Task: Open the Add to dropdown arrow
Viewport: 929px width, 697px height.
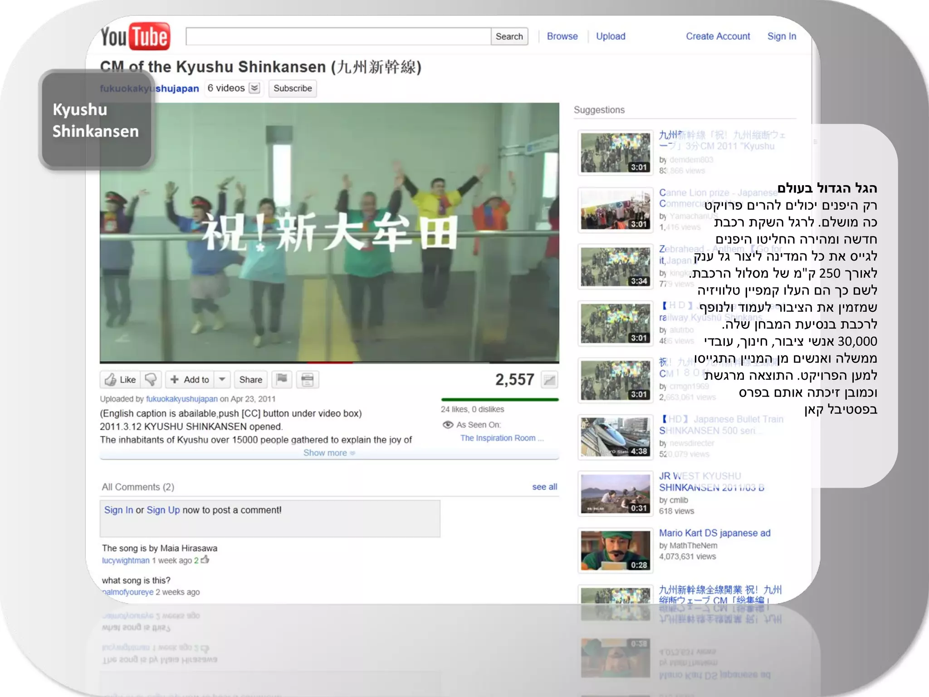Action: tap(222, 379)
